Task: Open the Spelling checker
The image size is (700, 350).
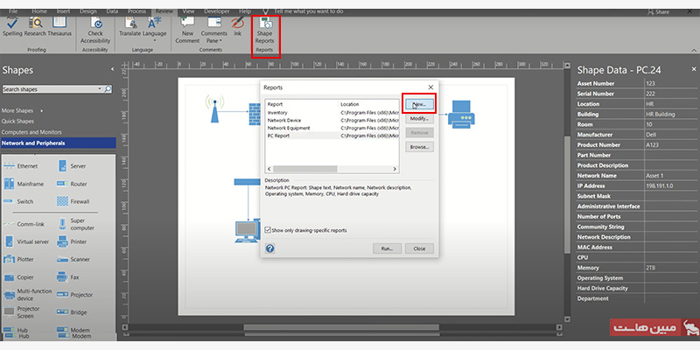Action: tap(12, 27)
